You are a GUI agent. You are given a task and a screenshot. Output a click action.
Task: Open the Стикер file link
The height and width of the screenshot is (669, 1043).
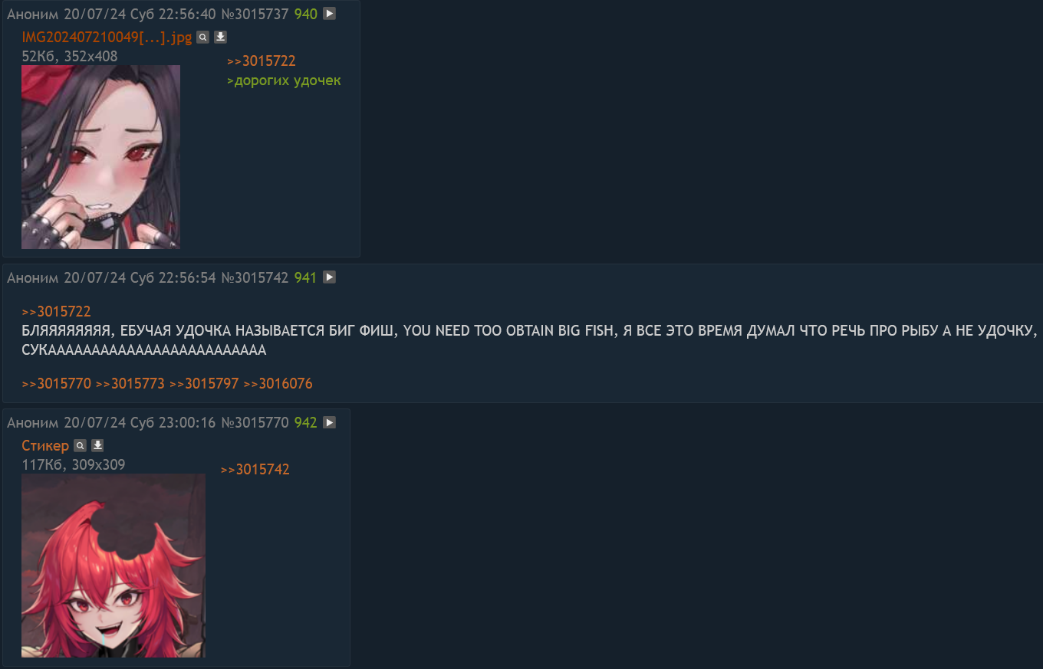click(x=45, y=445)
